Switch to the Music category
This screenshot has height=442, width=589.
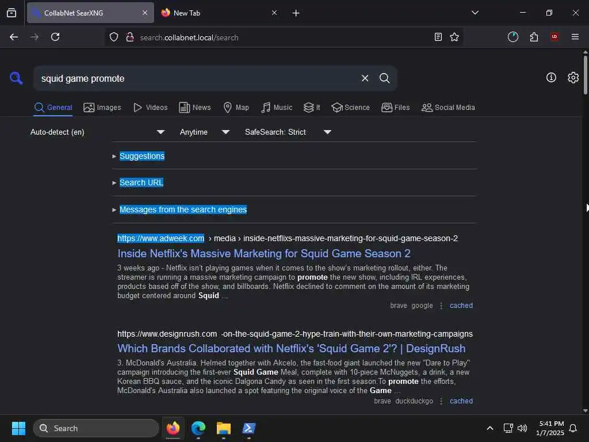277,108
